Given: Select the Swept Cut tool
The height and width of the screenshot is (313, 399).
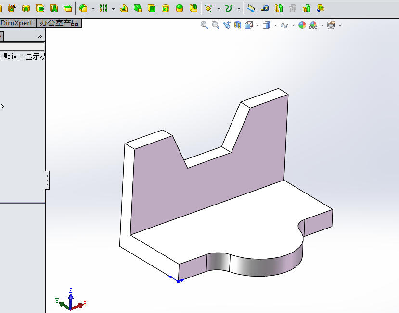Looking at the screenshot, I should 40,8.
